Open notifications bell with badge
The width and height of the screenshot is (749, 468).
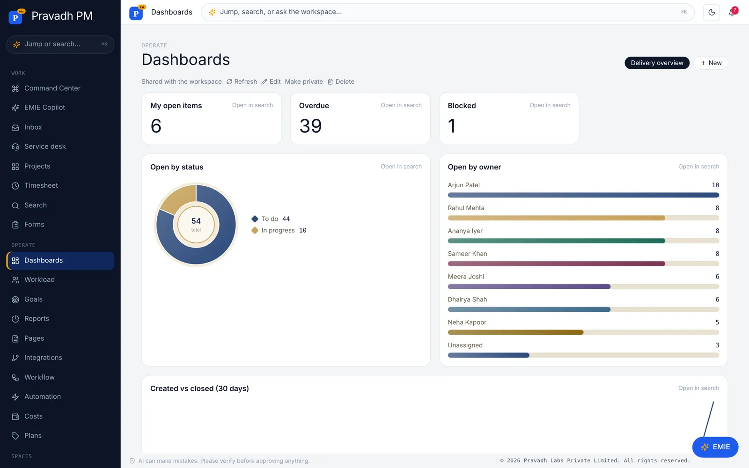(x=733, y=12)
